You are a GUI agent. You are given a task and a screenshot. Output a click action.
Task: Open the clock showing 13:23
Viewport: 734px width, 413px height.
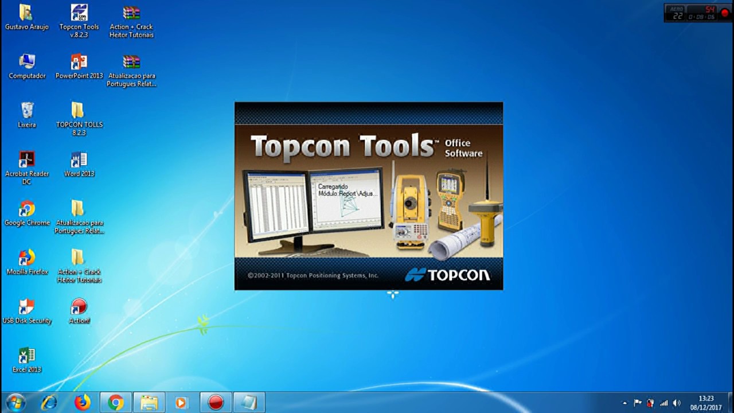706,403
